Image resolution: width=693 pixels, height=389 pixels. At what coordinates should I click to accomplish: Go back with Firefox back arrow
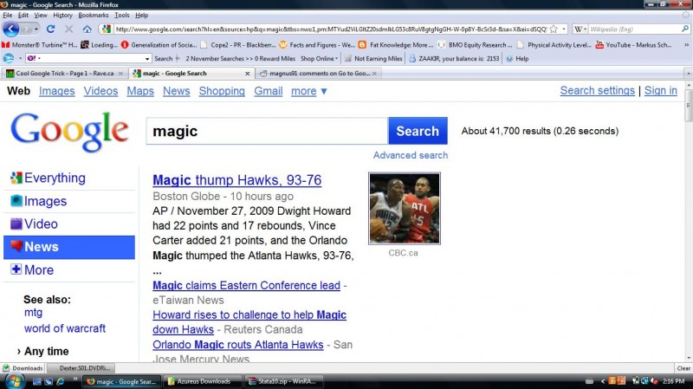tap(11, 29)
